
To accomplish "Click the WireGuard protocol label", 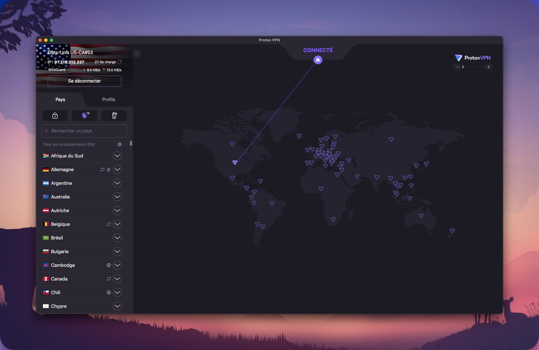I will 57,70.
